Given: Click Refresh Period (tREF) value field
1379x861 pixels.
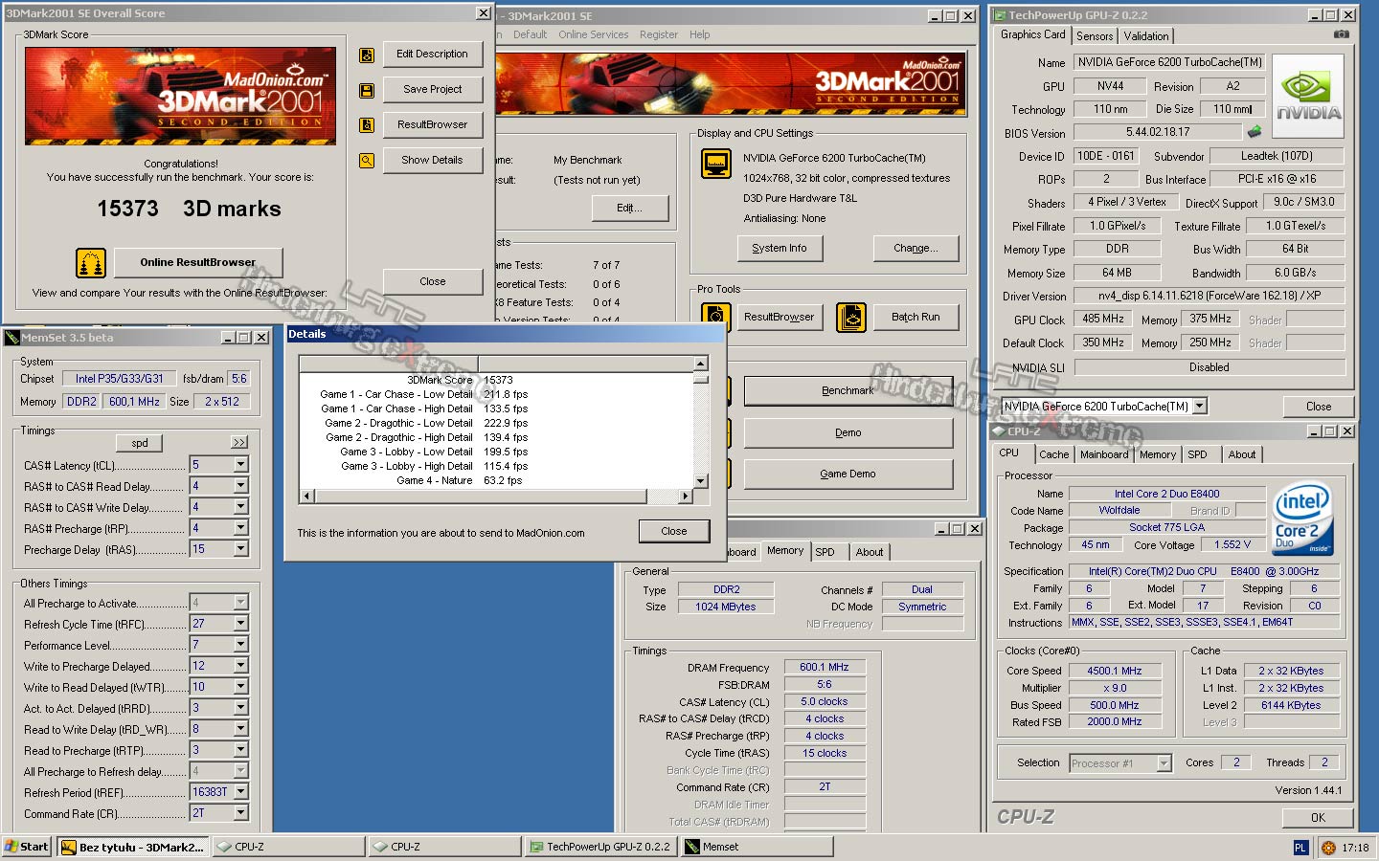Looking at the screenshot, I should coord(211,792).
